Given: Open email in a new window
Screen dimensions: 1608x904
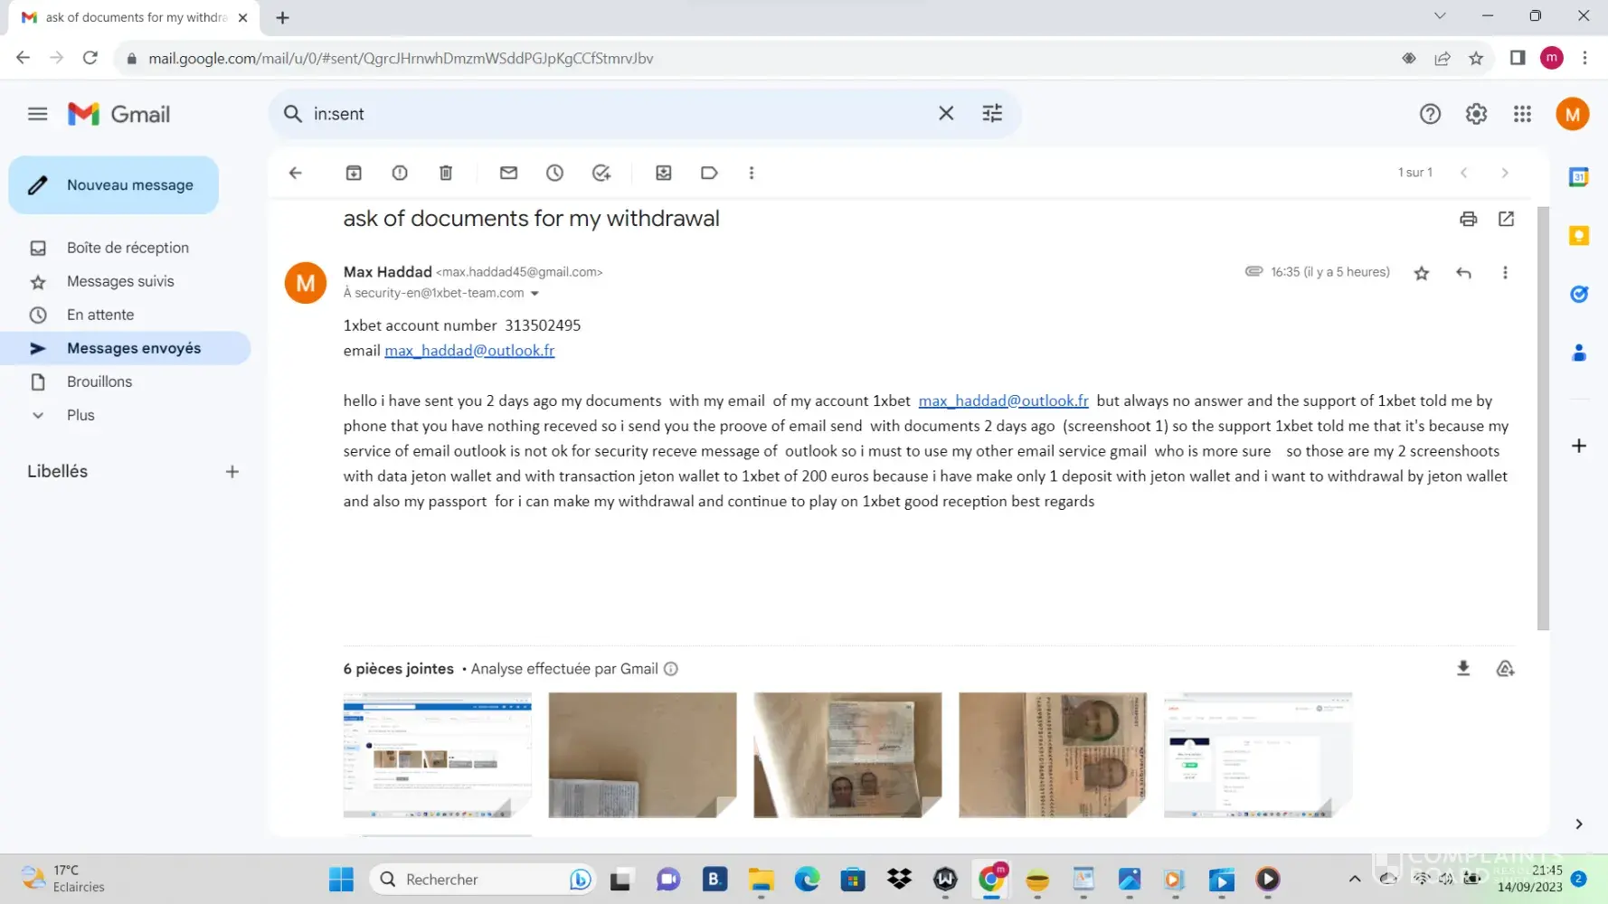Looking at the screenshot, I should pyautogui.click(x=1506, y=219).
